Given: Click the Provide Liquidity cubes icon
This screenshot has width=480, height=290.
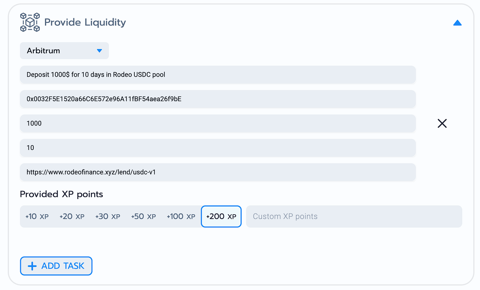Looking at the screenshot, I should click(x=30, y=22).
